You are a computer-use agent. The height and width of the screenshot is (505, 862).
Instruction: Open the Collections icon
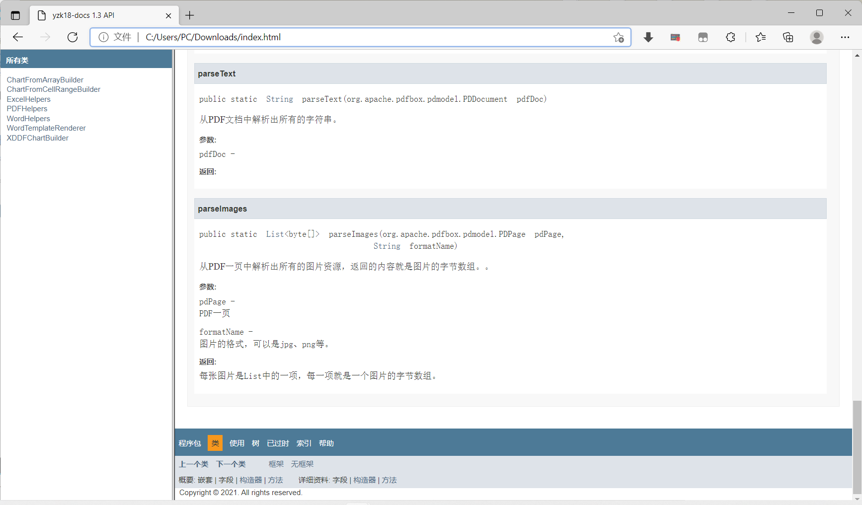[x=787, y=37]
